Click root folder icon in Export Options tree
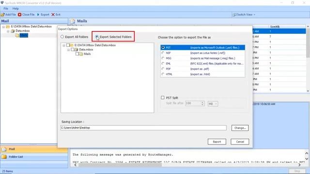 coord(72,45)
